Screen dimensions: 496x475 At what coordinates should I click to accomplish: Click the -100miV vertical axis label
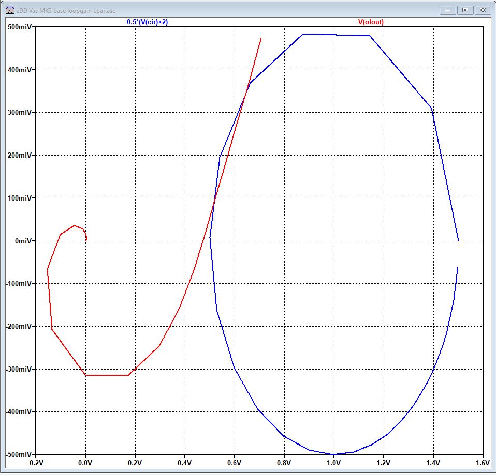click(x=19, y=283)
